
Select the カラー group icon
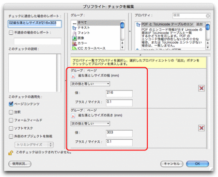point(74,44)
